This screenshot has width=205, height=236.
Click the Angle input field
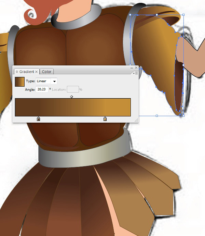[42, 89]
